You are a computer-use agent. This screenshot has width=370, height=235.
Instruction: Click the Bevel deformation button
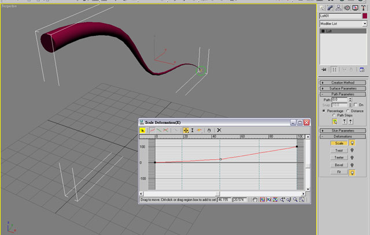[339, 165]
